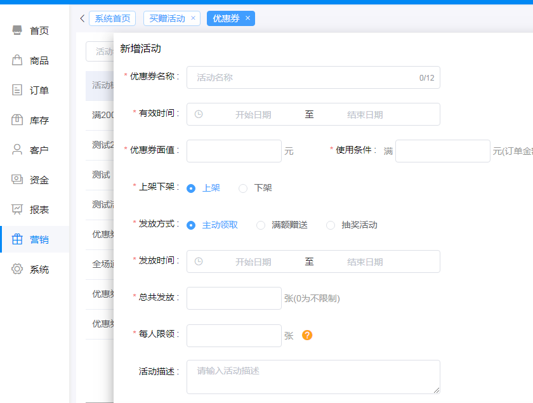The height and width of the screenshot is (403, 533).
Task: Click the clock icon in 有效时间 field
Action: tap(200, 114)
